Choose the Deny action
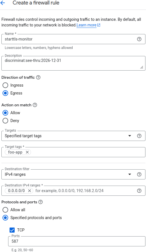 [5, 121]
